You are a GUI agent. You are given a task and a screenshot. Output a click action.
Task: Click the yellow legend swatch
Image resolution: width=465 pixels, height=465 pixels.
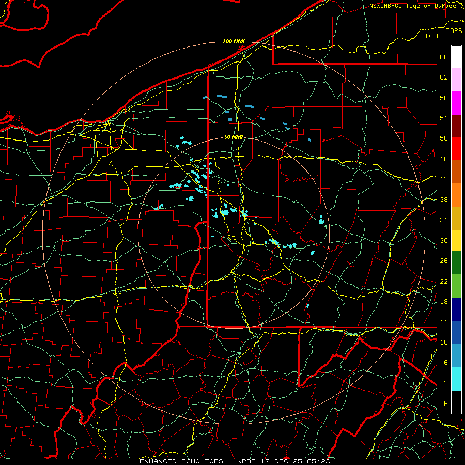click(x=456, y=241)
